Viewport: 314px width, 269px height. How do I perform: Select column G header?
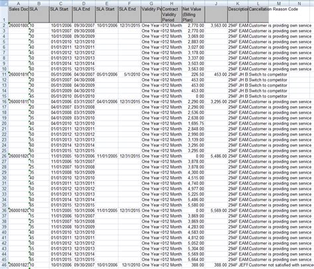click(151, 3)
